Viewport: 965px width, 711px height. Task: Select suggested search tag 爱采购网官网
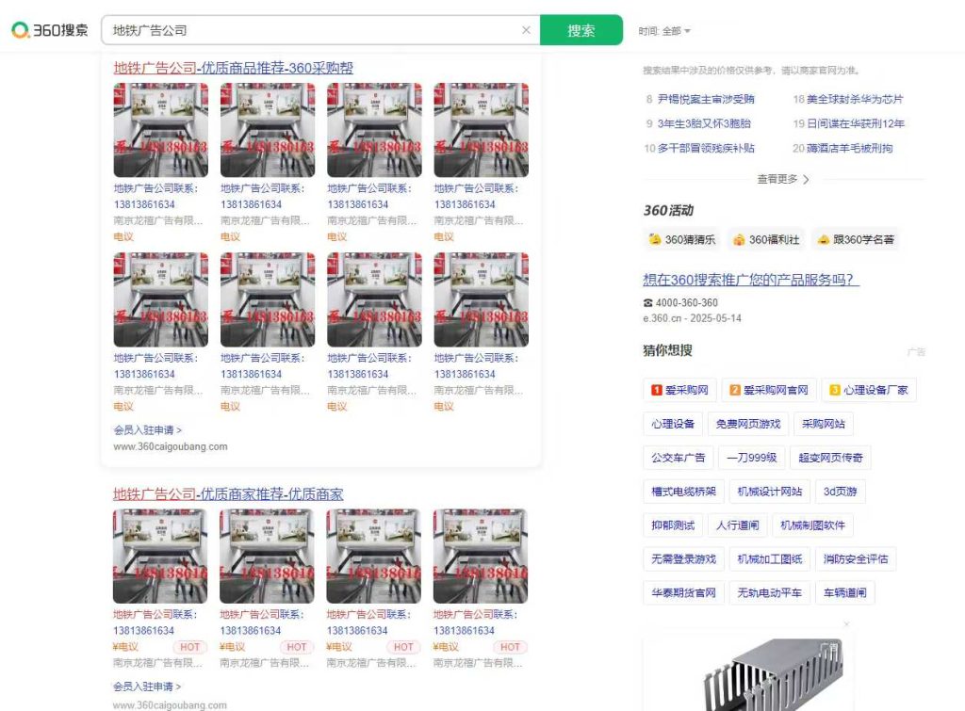click(769, 390)
